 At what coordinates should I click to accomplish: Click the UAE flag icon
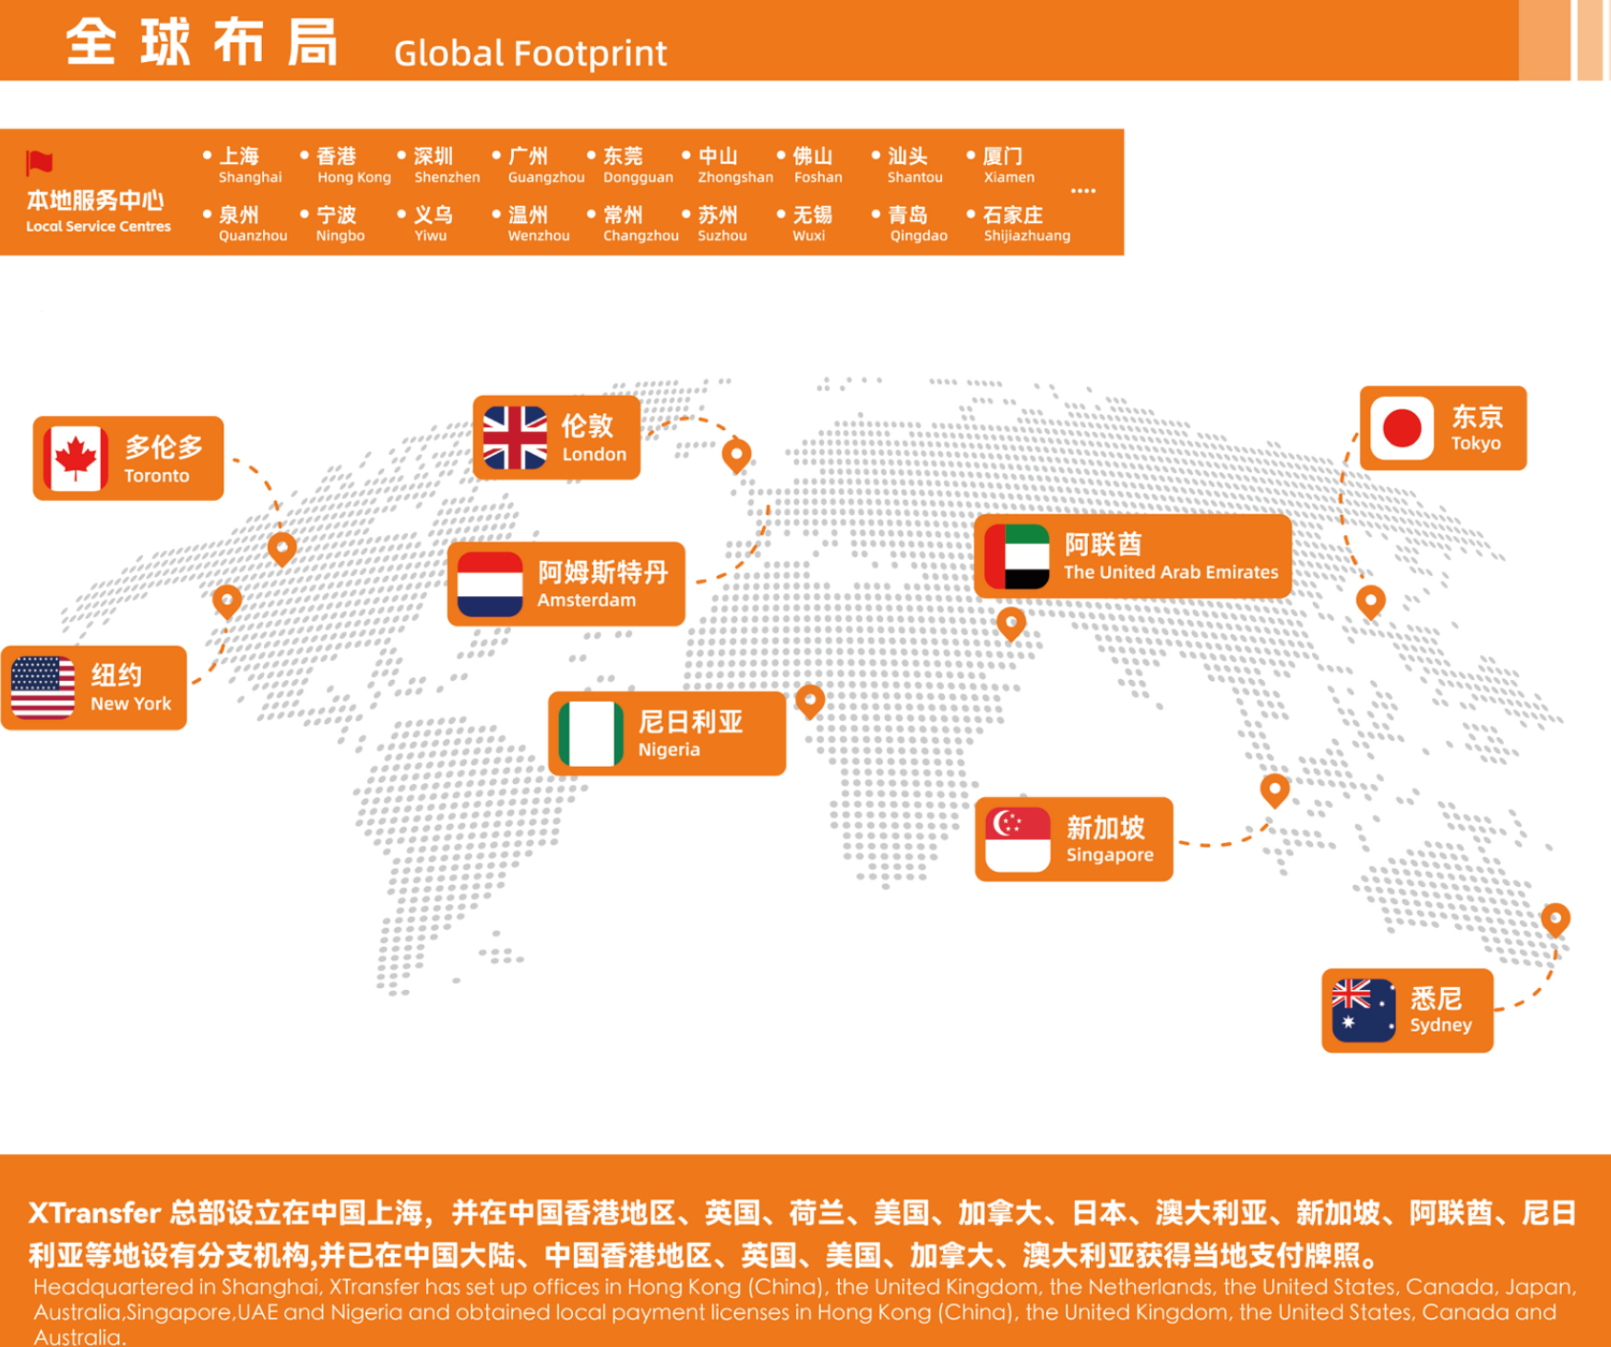click(x=1017, y=556)
